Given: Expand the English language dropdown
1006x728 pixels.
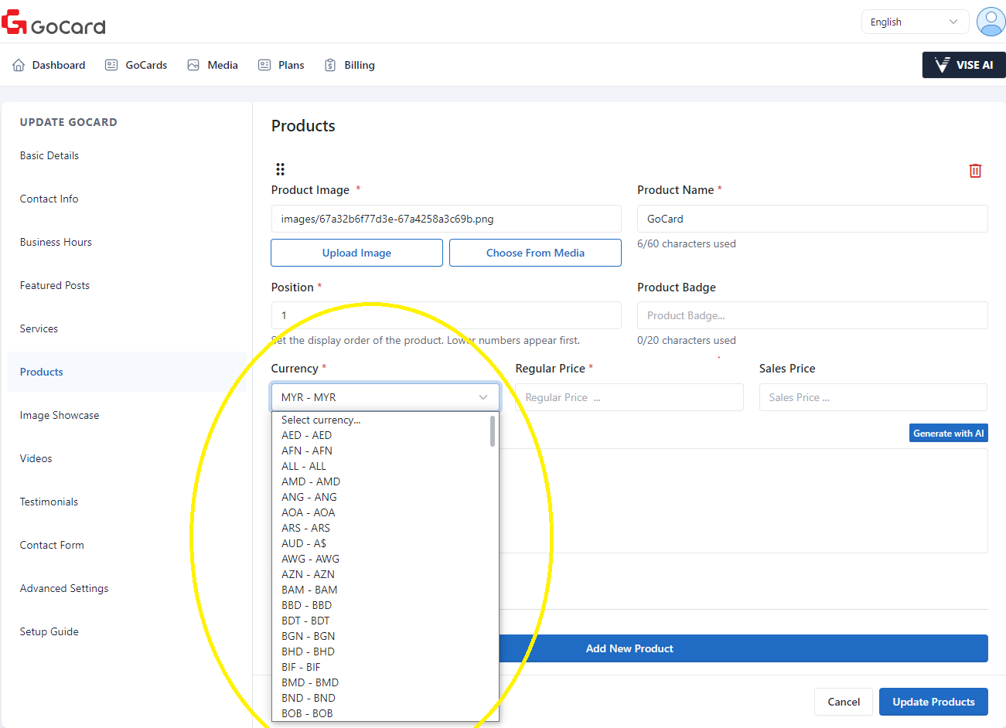Looking at the screenshot, I should click(x=915, y=22).
